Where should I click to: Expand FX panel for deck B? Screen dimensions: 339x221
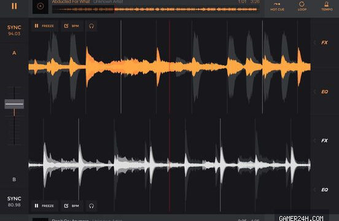(x=324, y=141)
